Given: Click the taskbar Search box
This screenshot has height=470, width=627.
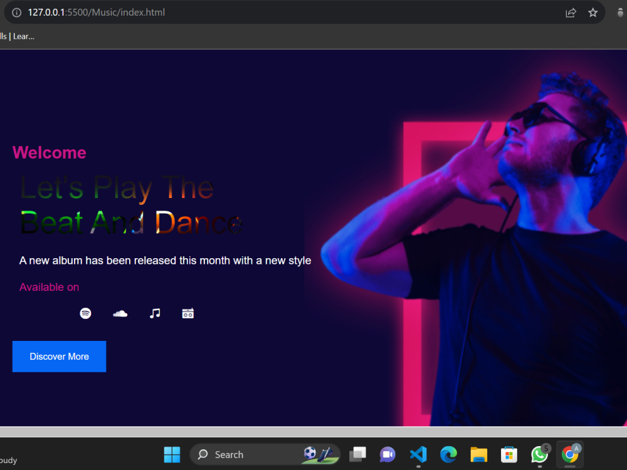Looking at the screenshot, I should [265, 454].
